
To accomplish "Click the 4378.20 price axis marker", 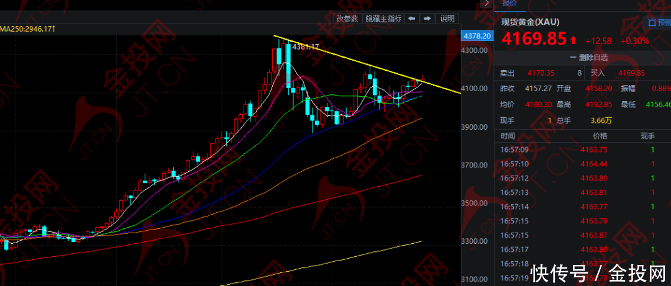I will point(477,36).
